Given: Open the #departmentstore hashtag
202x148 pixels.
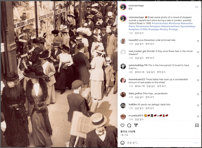Looking at the screenshot, I should click(x=170, y=26).
